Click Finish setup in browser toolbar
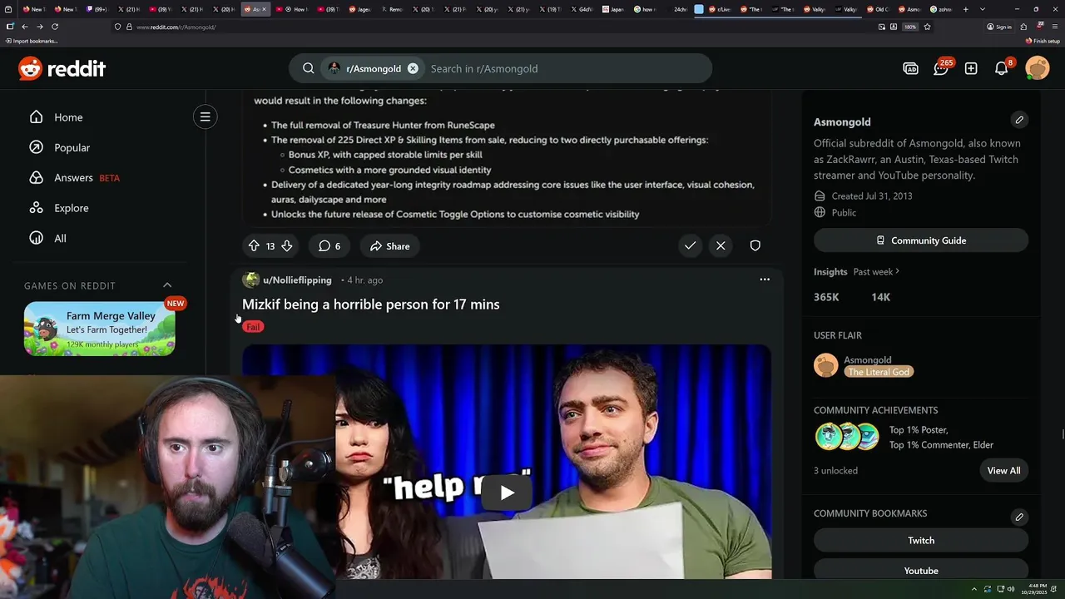1065x599 pixels. (x=1043, y=41)
